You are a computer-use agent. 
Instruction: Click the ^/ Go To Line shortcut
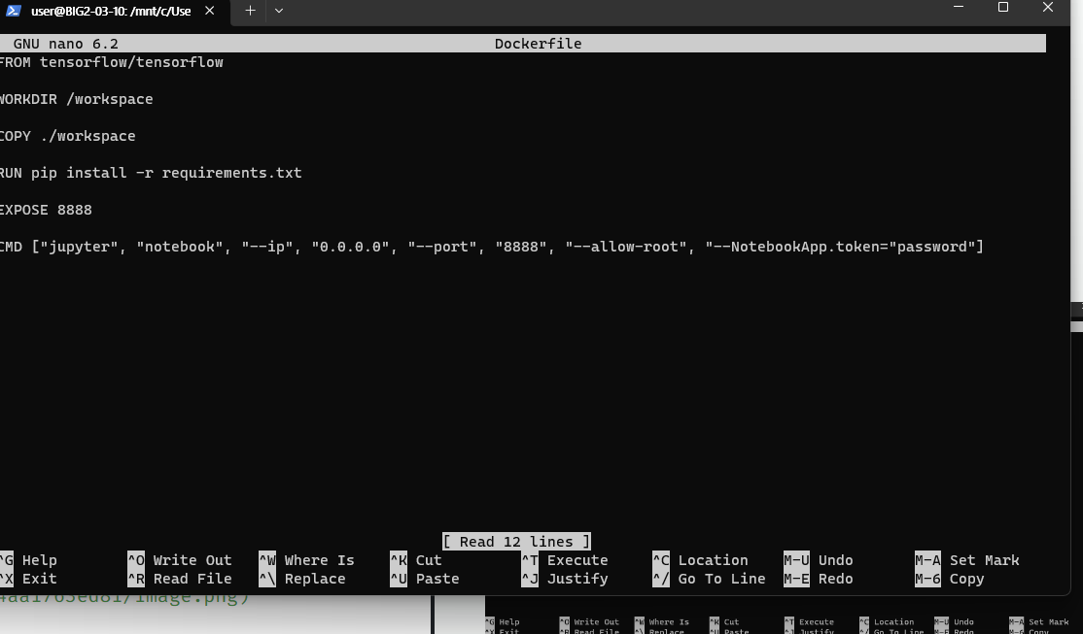tap(709, 579)
